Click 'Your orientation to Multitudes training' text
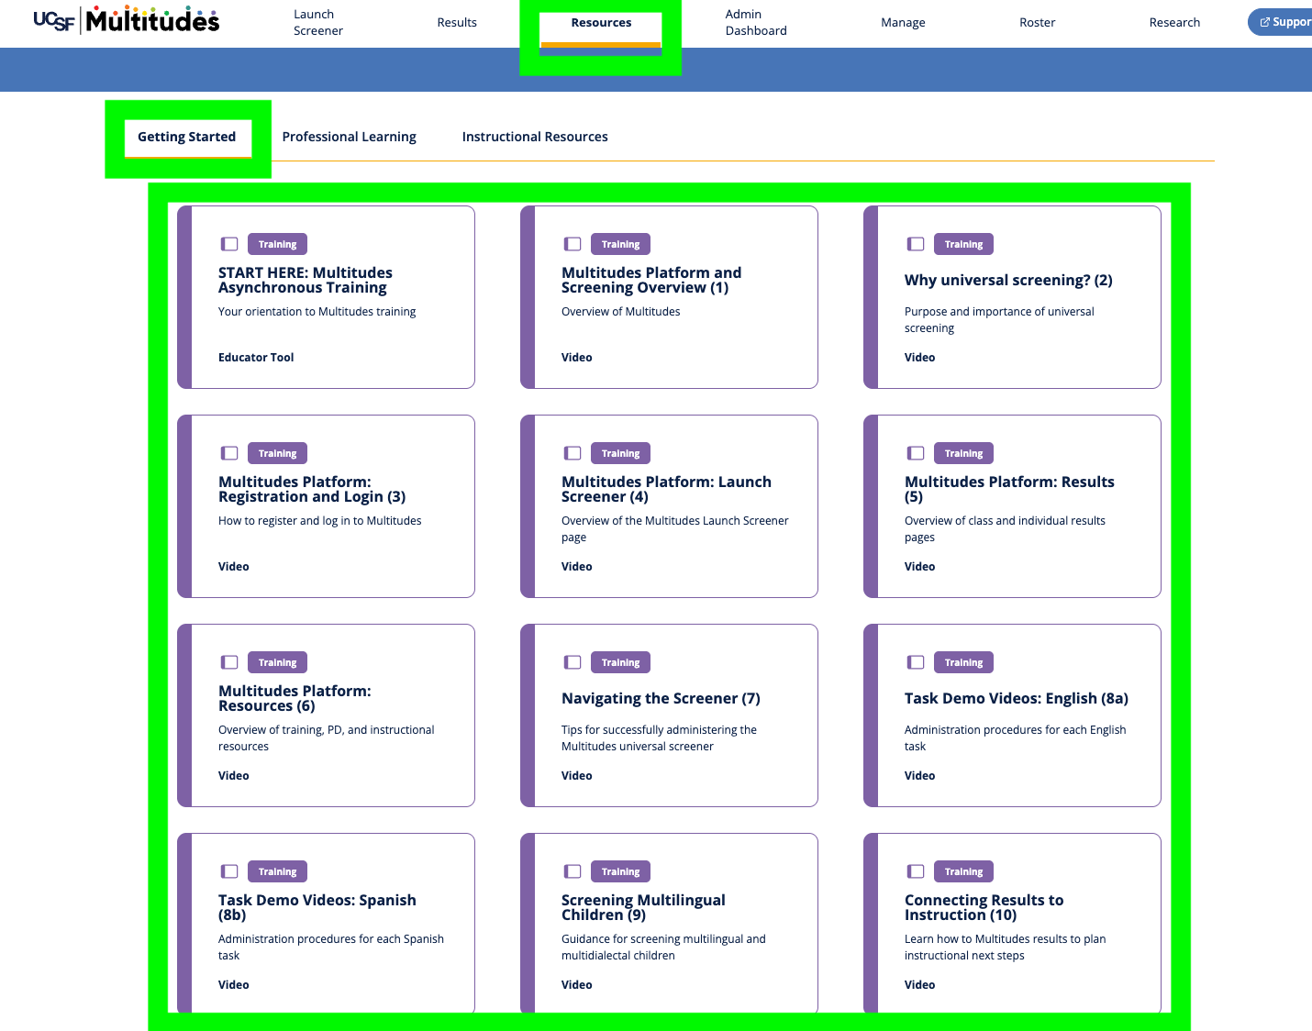 317,312
